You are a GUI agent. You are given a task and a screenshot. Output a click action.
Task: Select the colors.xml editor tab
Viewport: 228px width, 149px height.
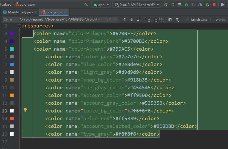tap(54, 12)
